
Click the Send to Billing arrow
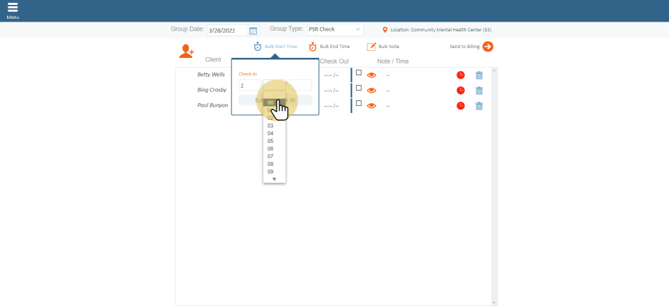pos(488,47)
